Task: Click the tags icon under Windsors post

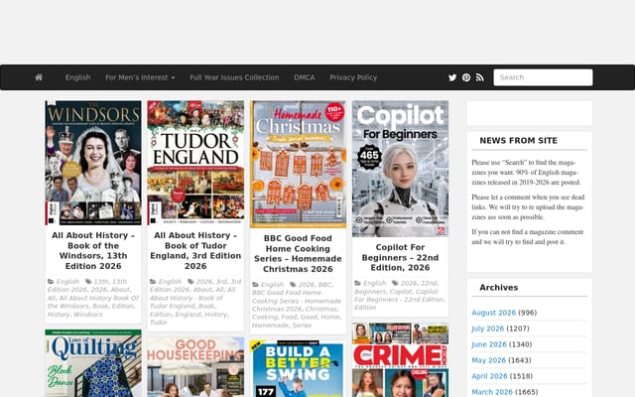Action: tap(88, 282)
